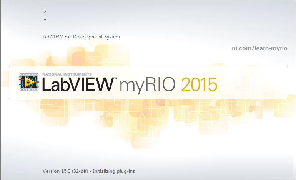This screenshot has width=296, height=180.
Task: Click the 'LabVIEW Full Development System' text
Action: click(81, 37)
